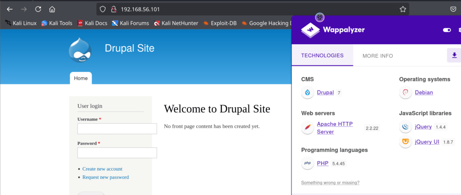Select the Home tab on Drupal site
This screenshot has width=461, height=195.
coord(81,78)
